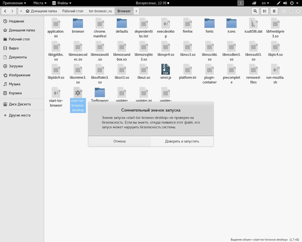This screenshot has height=242, width=302.
Task: Open 'Корзина' in the sidebar
Action: click(22, 93)
